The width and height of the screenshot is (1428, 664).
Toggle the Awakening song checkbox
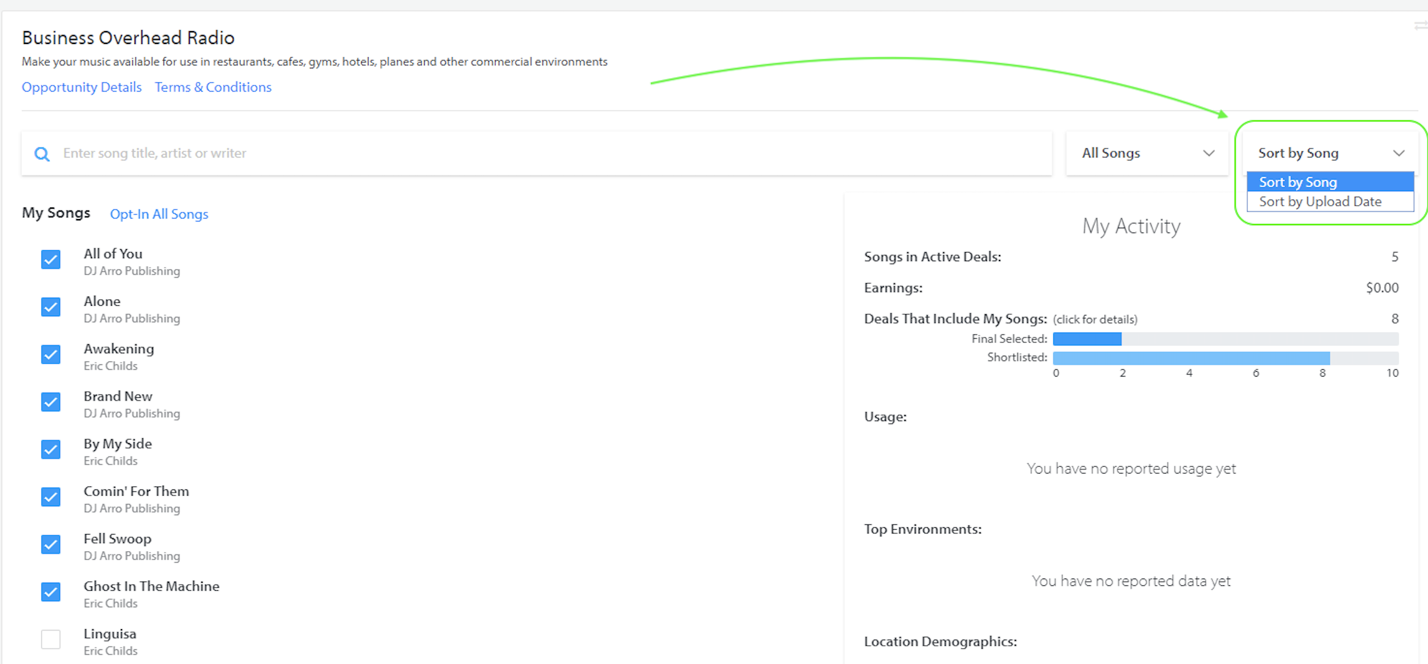[x=51, y=355]
